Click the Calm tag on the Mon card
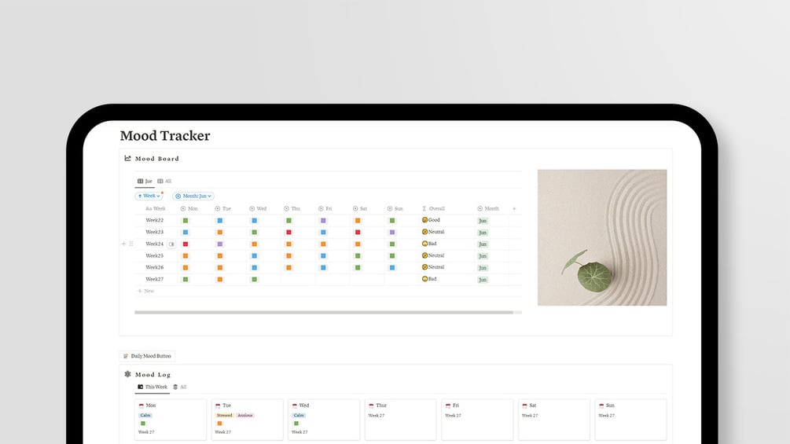Viewport: 790px width, 444px height. [x=145, y=415]
